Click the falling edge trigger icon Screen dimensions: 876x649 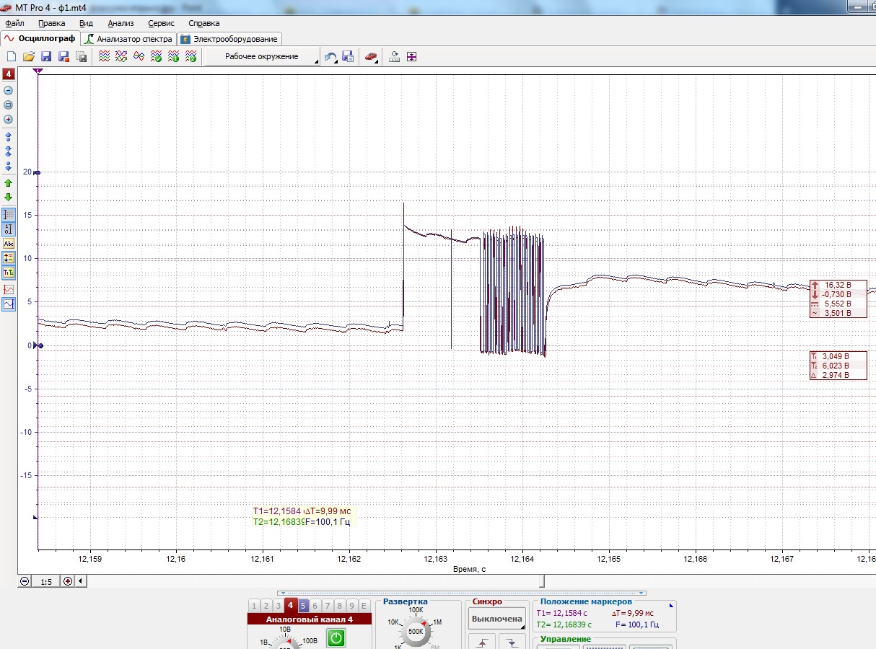pos(512,641)
